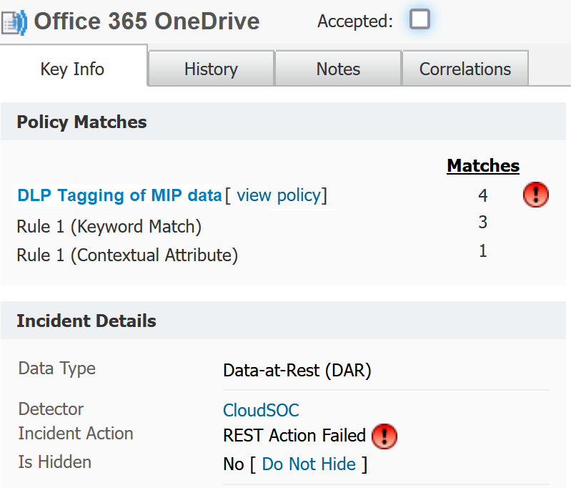
Task: Go to the Notes tab
Action: click(x=338, y=69)
